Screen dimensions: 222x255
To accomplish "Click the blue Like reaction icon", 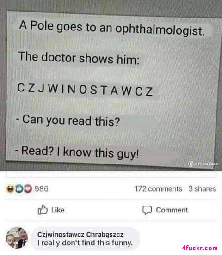I will coord(19,189).
